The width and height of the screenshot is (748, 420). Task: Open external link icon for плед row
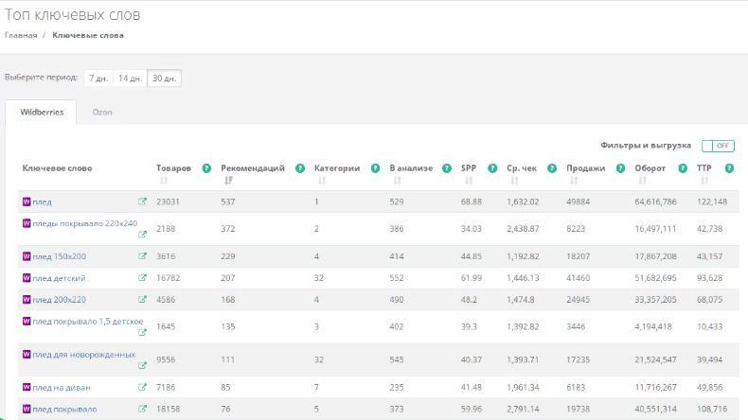pyautogui.click(x=143, y=201)
